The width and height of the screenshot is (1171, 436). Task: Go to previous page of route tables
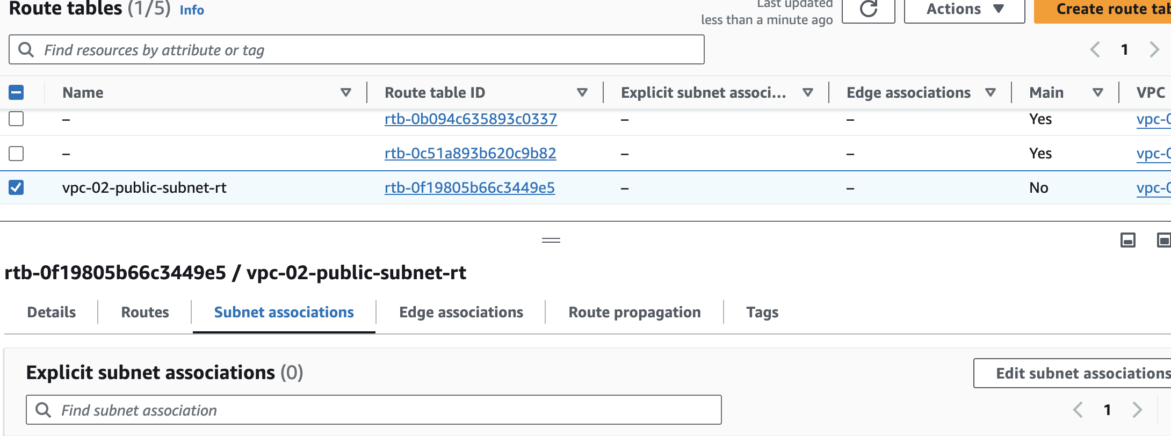tap(1095, 50)
